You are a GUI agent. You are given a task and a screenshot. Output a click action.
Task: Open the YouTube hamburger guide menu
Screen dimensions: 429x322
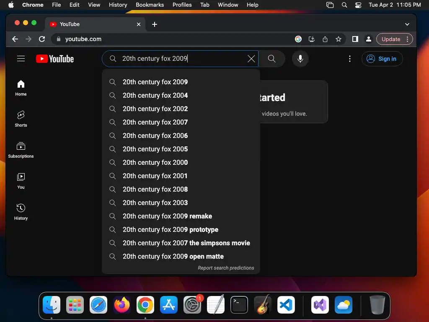click(x=21, y=59)
